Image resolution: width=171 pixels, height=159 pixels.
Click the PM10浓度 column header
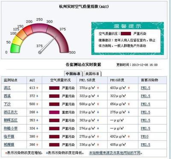pos(117,80)
